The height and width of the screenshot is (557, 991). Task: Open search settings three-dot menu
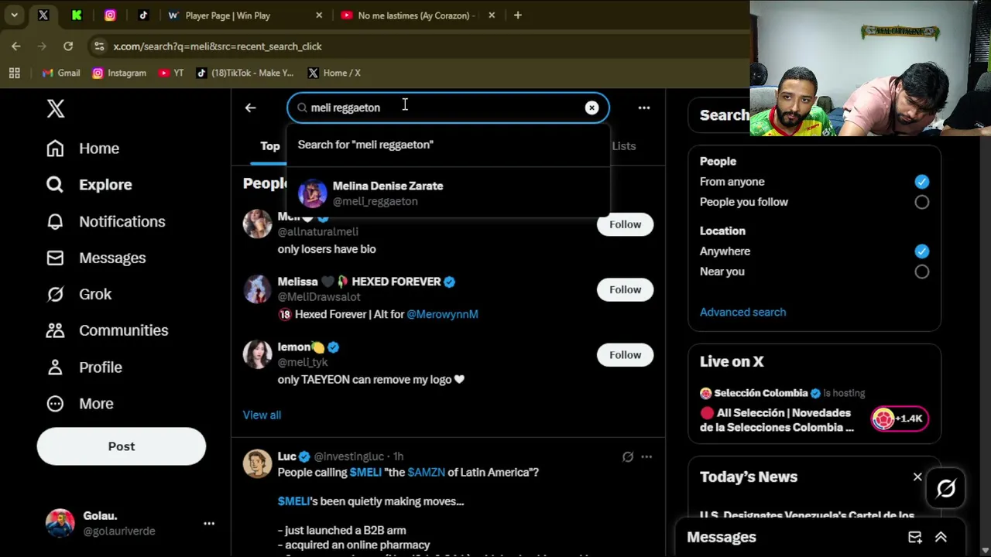tap(644, 108)
